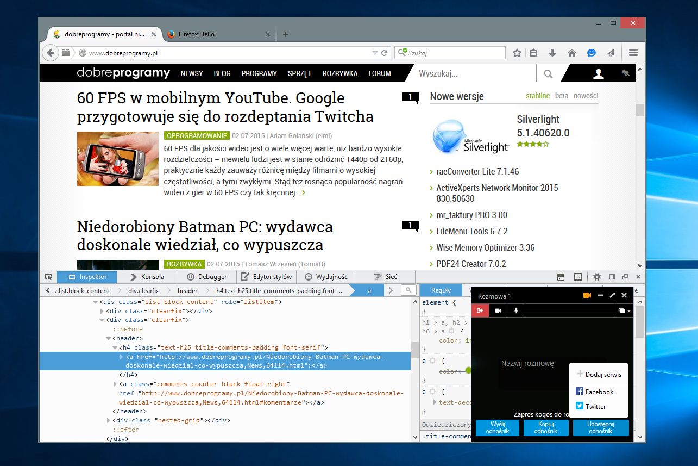Viewport: 698px width, 466px height.
Task: Click the Wyszukaj search field on dobreprogramy
Action: click(x=474, y=73)
